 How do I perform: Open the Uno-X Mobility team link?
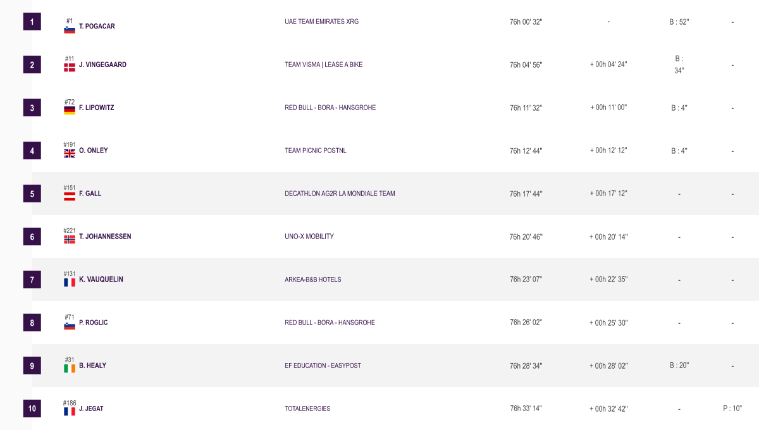(x=309, y=236)
